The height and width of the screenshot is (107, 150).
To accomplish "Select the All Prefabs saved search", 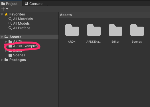I will point(22,28).
